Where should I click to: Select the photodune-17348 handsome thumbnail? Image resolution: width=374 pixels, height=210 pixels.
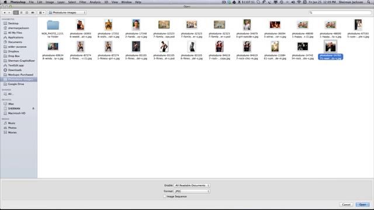click(x=136, y=24)
